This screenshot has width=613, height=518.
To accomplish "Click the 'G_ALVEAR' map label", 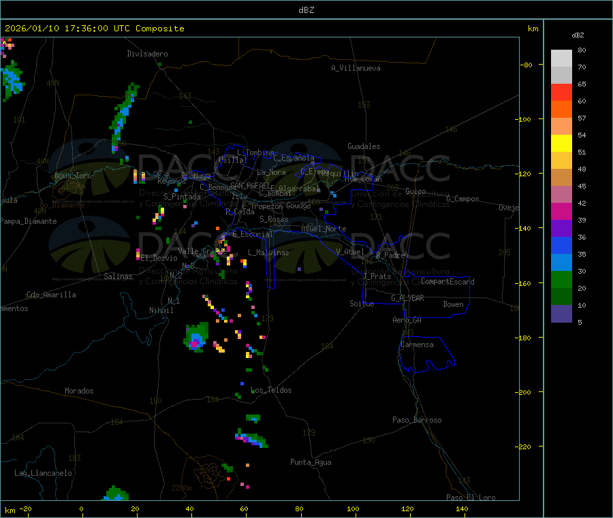I will click(407, 298).
